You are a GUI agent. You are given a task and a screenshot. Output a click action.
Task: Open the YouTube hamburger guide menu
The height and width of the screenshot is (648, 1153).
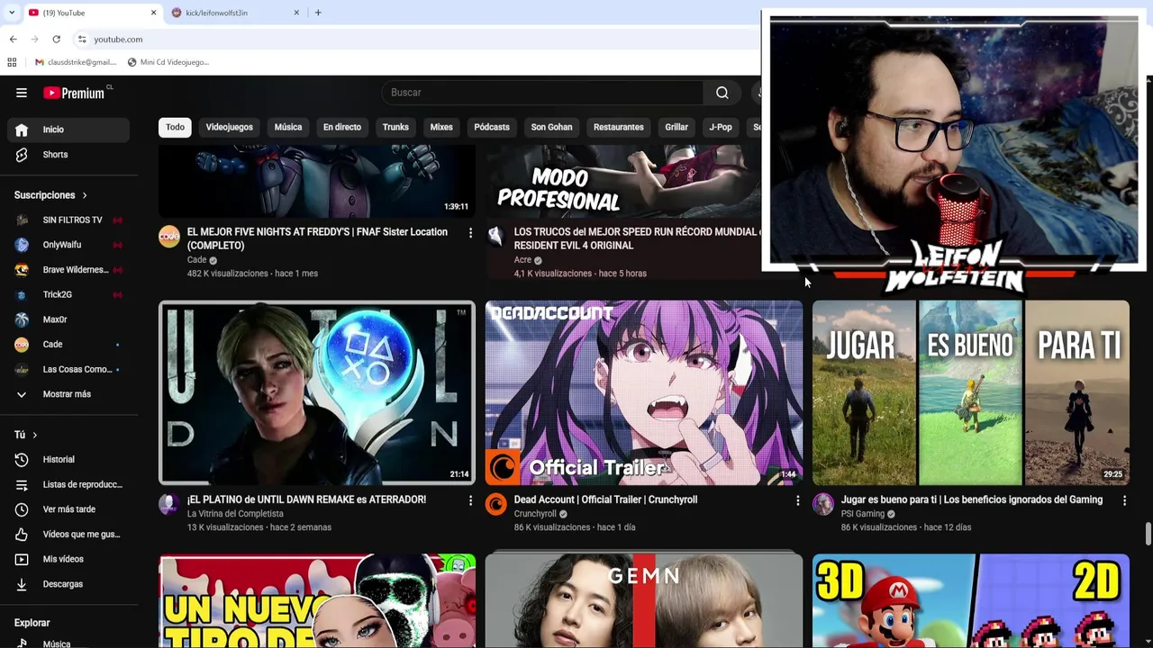click(22, 93)
